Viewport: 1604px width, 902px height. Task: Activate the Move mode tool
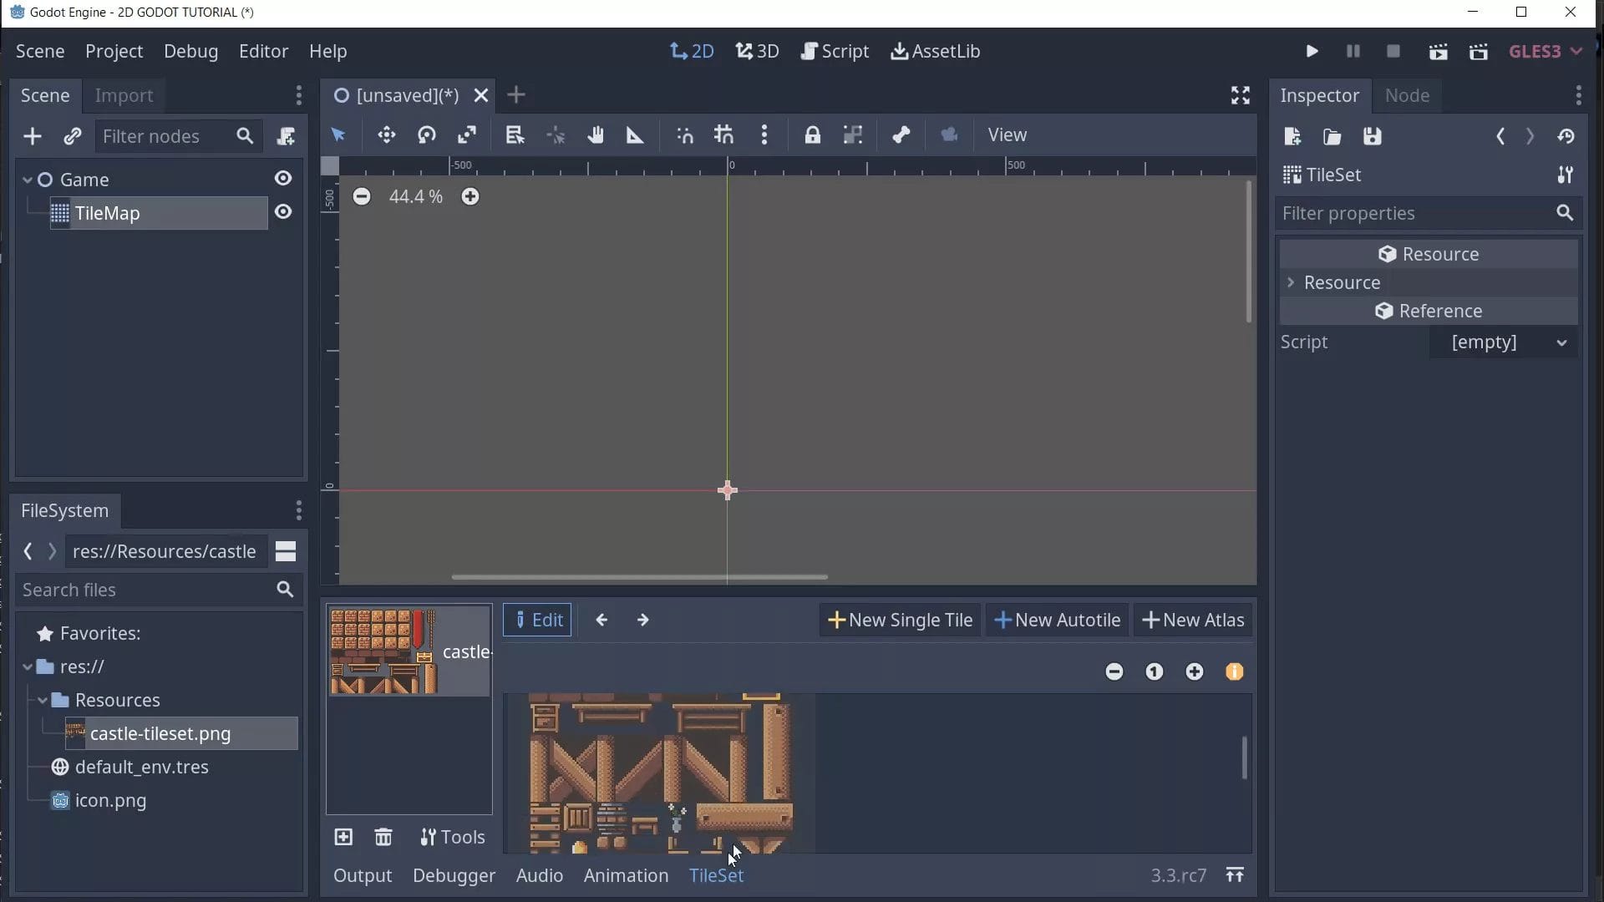(x=386, y=135)
